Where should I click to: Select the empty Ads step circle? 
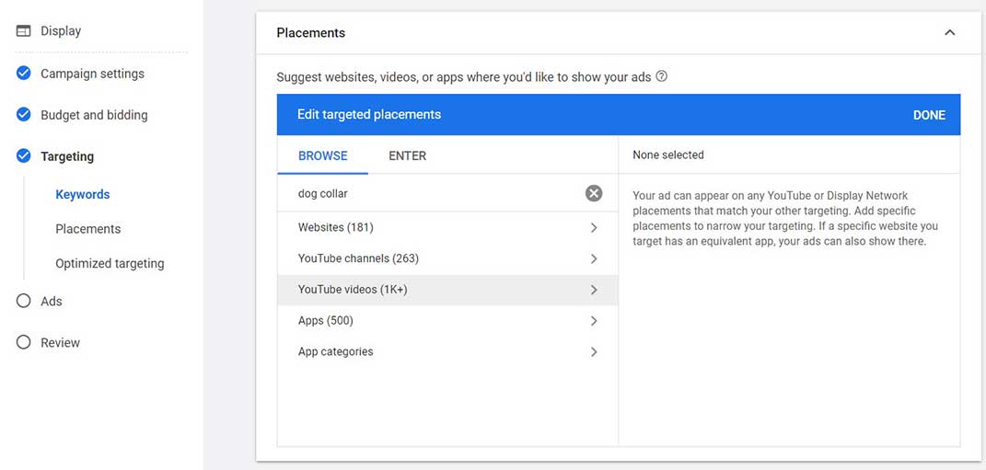[x=23, y=301]
